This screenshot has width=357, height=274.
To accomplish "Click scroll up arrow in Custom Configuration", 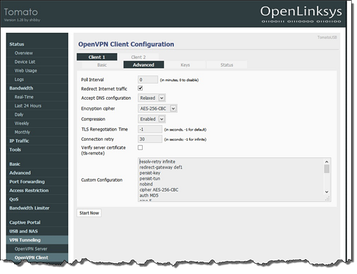I will tap(327, 162).
